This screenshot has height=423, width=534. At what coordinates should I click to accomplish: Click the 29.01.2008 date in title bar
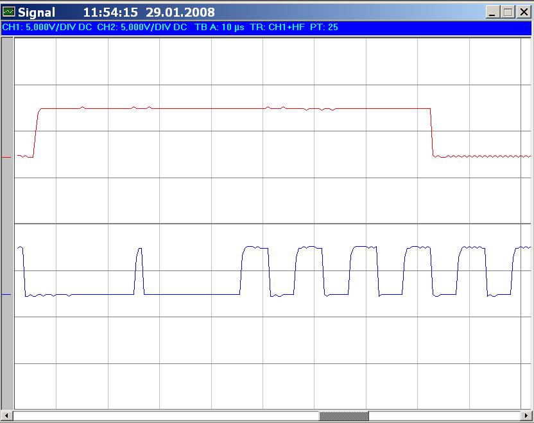[180, 13]
